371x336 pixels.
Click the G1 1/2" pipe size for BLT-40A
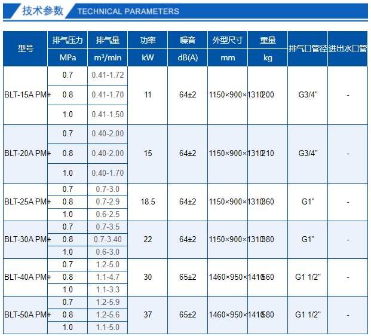[x=308, y=277]
